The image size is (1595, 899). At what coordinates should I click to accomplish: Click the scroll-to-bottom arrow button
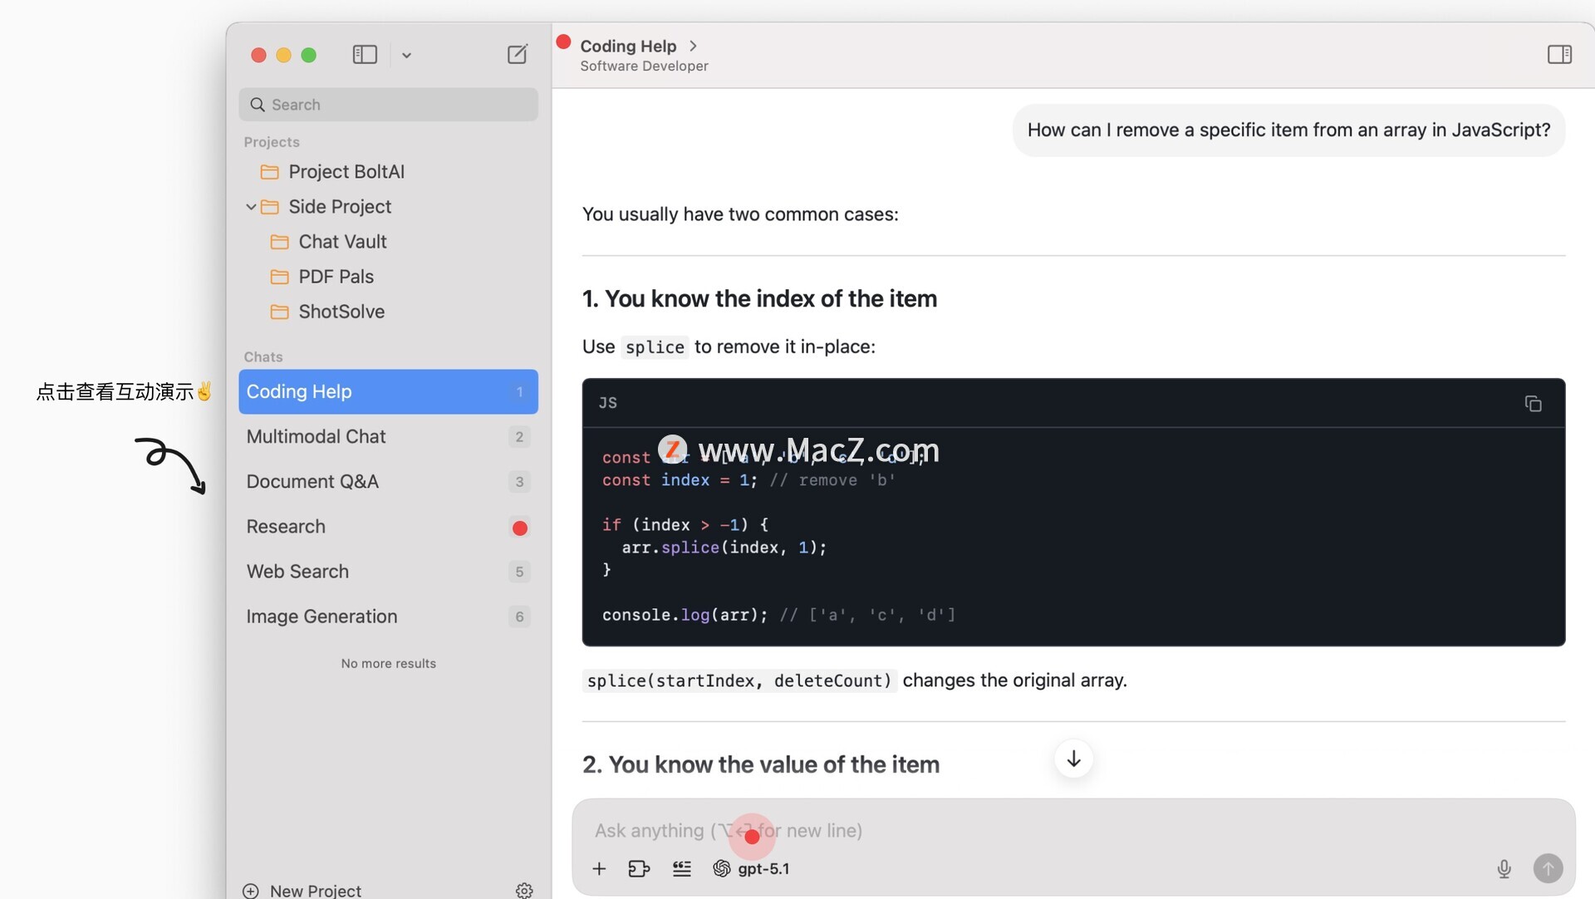(1073, 759)
